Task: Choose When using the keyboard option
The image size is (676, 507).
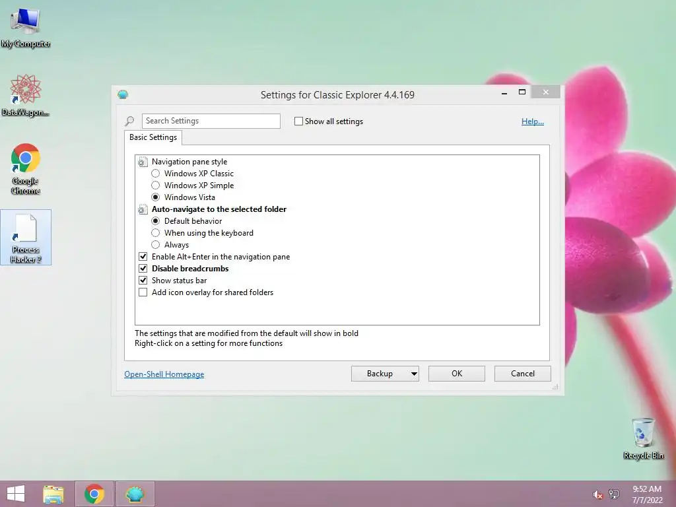Action: point(156,233)
